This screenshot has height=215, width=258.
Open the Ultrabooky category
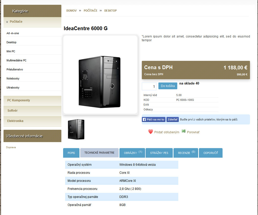coord(13,88)
